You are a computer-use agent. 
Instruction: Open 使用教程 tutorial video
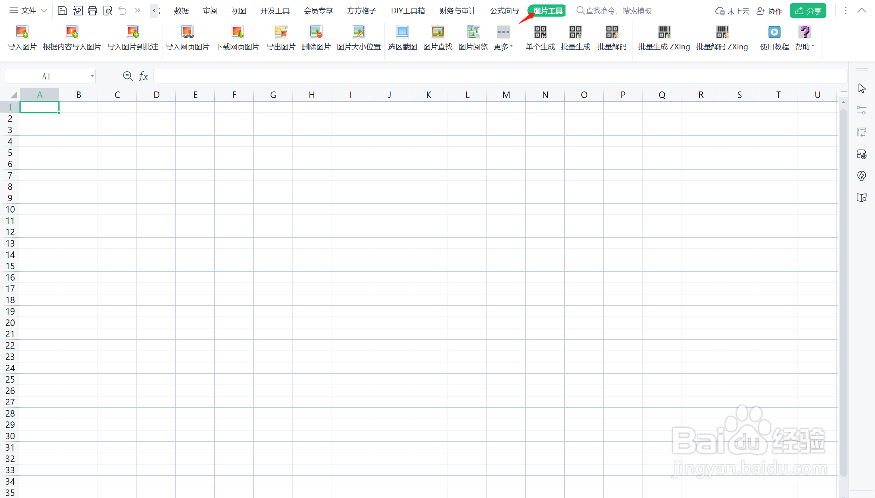click(x=774, y=38)
